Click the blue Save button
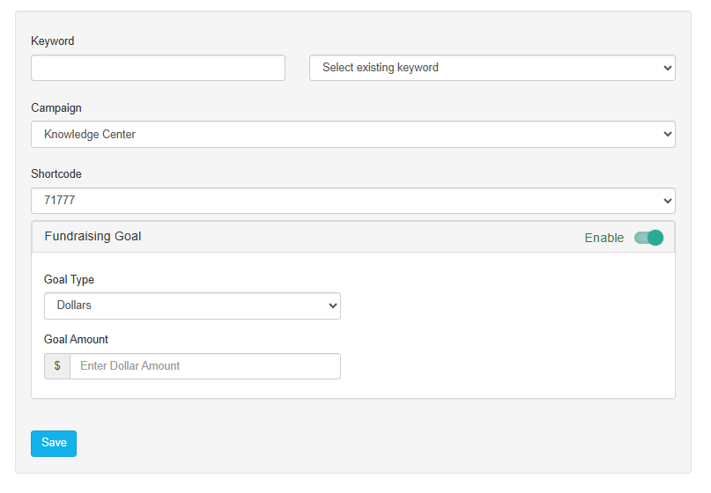This screenshot has width=711, height=493. click(x=54, y=444)
